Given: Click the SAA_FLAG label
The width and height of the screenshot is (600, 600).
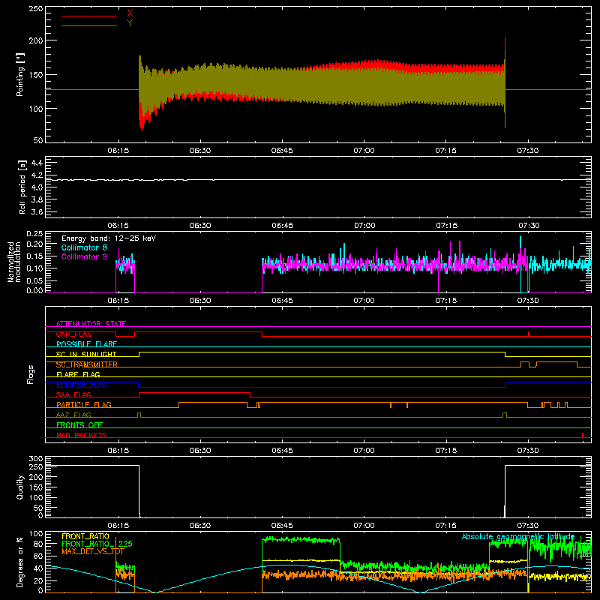Looking at the screenshot, I should pyautogui.click(x=73, y=394).
